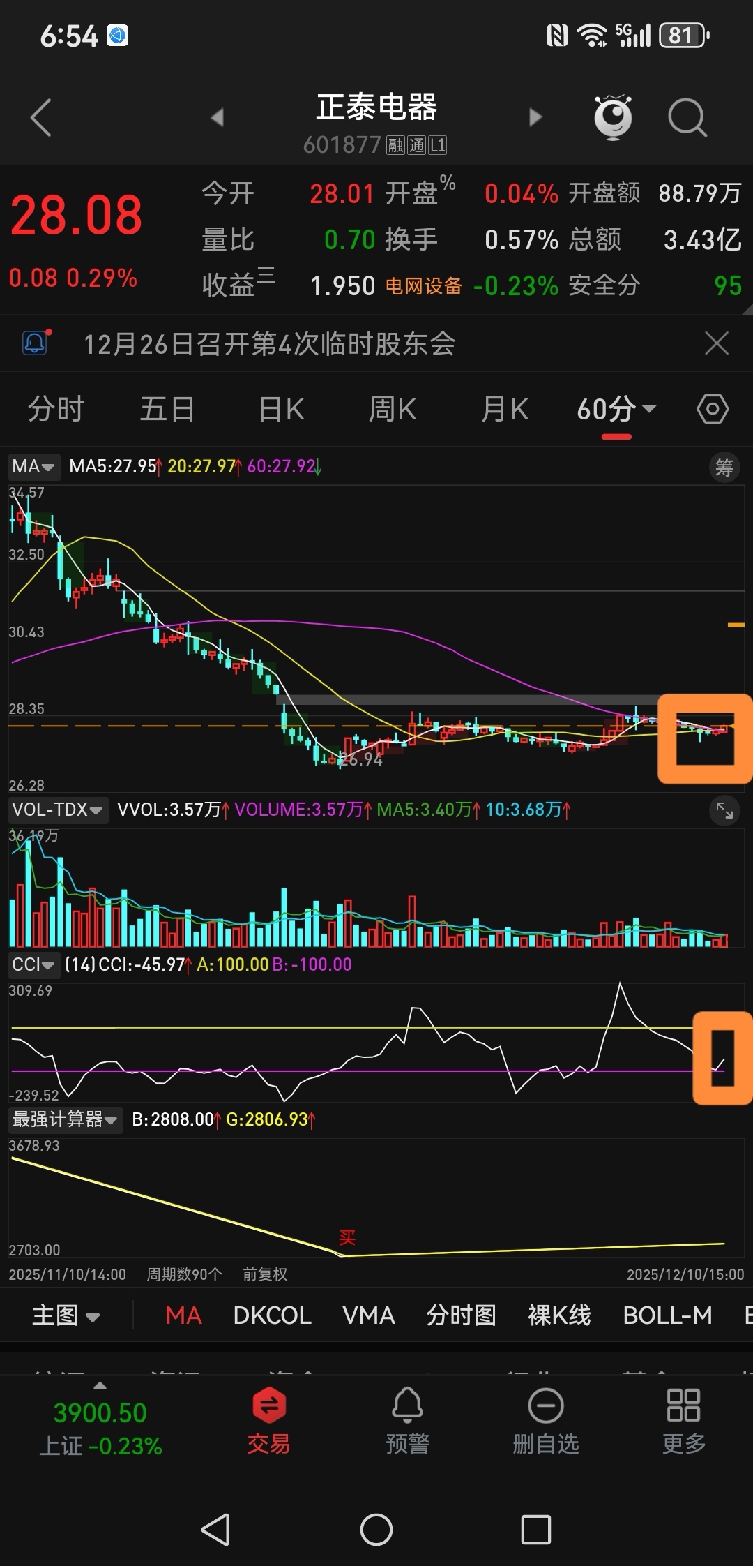The height and width of the screenshot is (1566, 753).
Task: Expand volume chart to fullscreen
Action: pyautogui.click(x=724, y=810)
